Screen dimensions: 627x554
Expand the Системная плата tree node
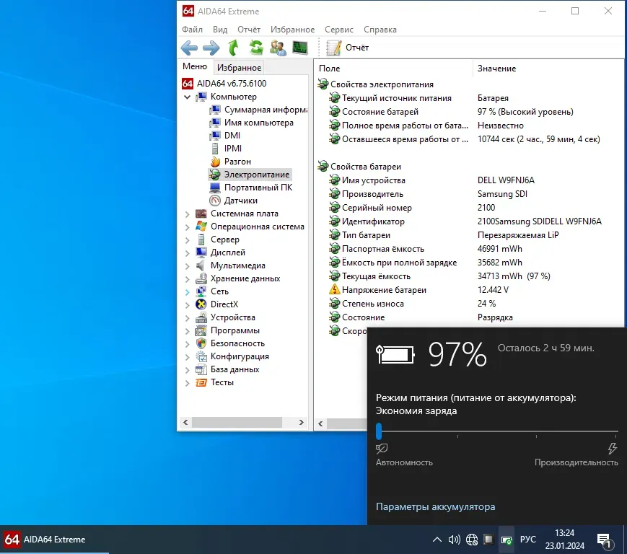(x=188, y=214)
